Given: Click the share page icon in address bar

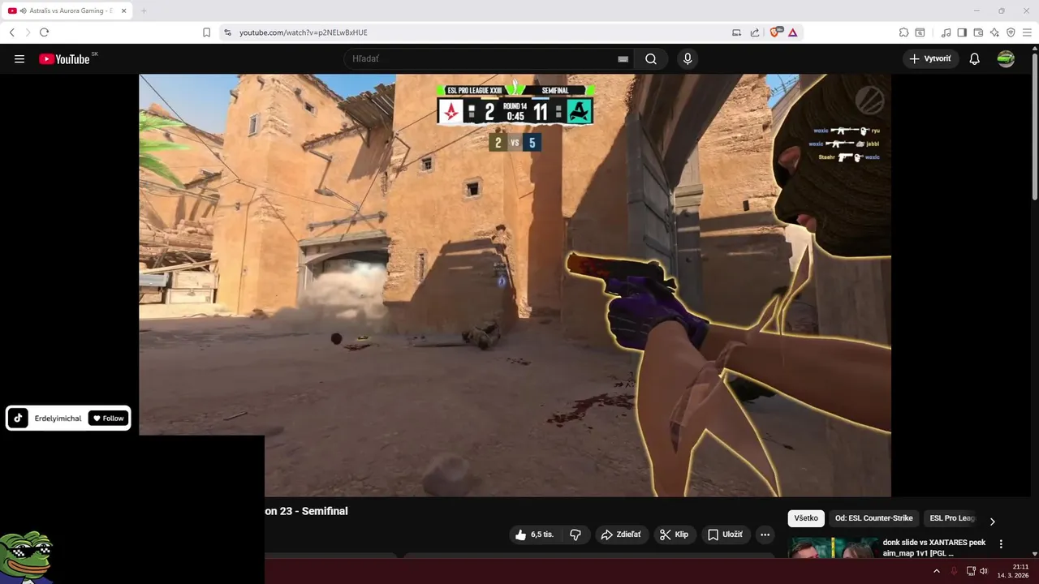Looking at the screenshot, I should pyautogui.click(x=754, y=32).
